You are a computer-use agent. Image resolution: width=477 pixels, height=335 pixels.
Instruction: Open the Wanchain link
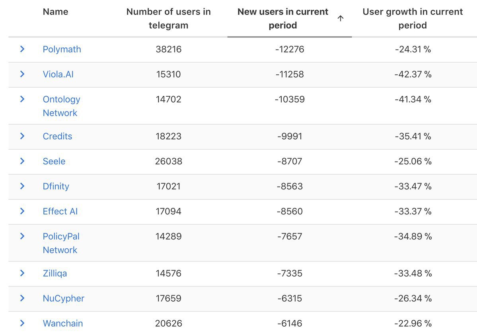63,323
